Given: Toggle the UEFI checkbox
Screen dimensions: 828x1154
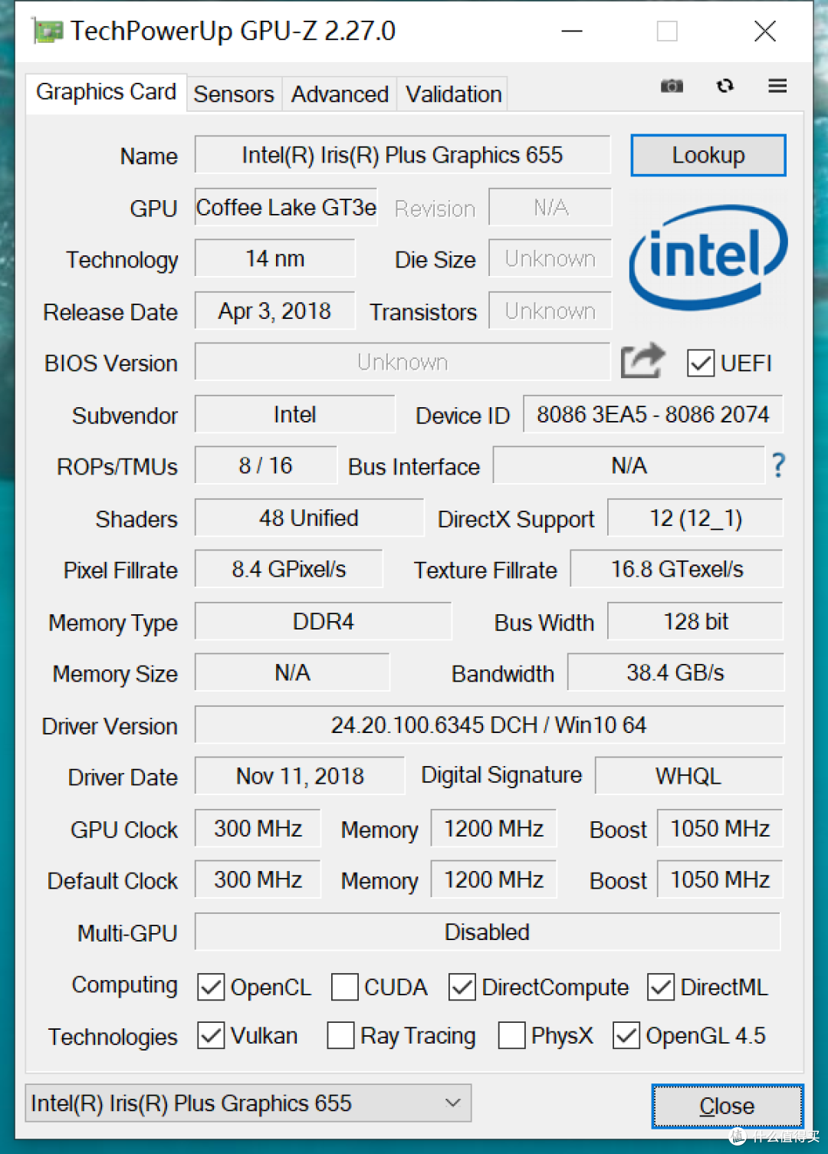Looking at the screenshot, I should pyautogui.click(x=701, y=363).
